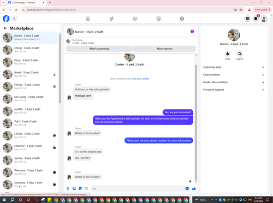Image resolution: width=273 pixels, height=203 pixels.
Task: Open the browser tab list dropdown
Action: click(x=3, y=3)
